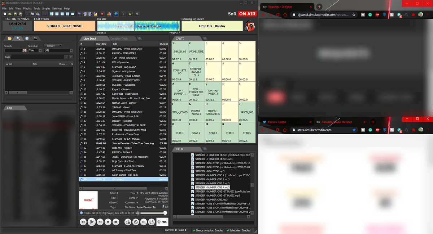Toggle the stop-after-track circle-slash button
433x234 pixels.
pos(136,222)
